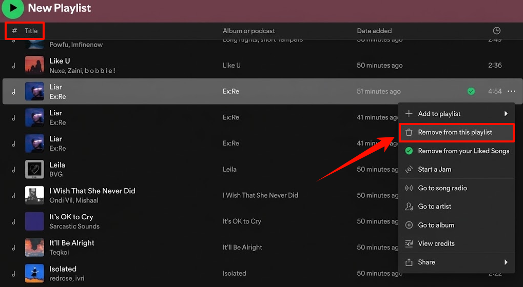Toggle the green liked checkmark on Liar
The width and height of the screenshot is (523, 287).
[x=471, y=91]
